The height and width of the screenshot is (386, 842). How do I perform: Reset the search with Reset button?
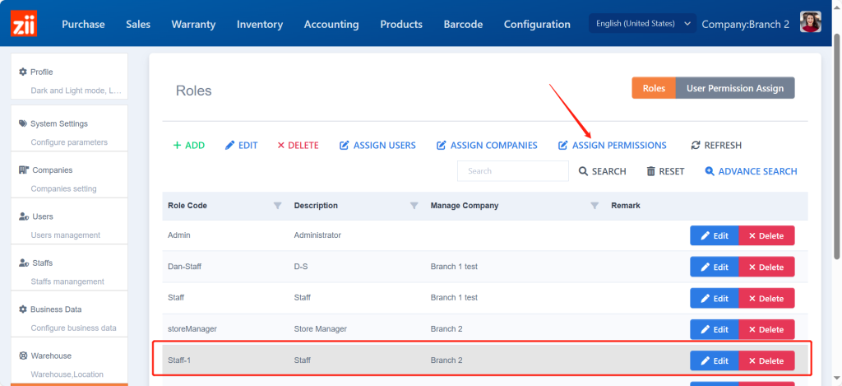[665, 171]
